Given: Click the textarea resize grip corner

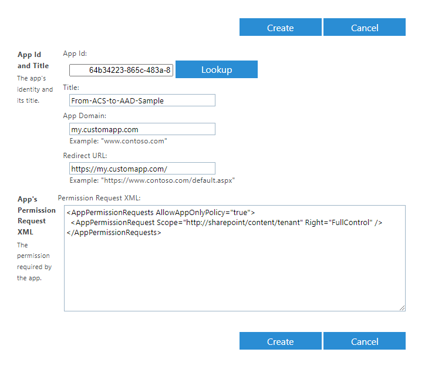Looking at the screenshot, I should (402, 308).
